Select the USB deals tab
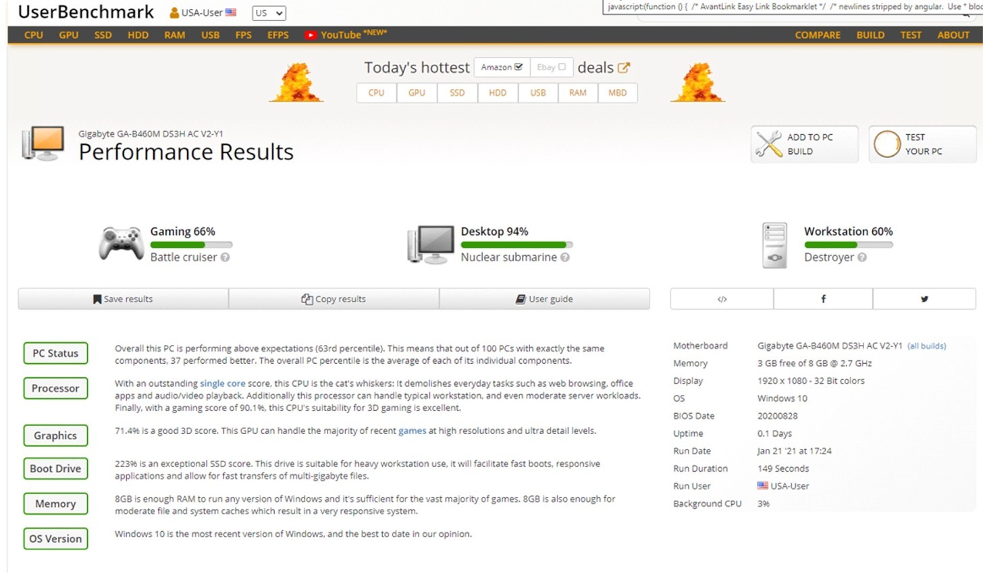The height and width of the screenshot is (573, 983). 538,93
